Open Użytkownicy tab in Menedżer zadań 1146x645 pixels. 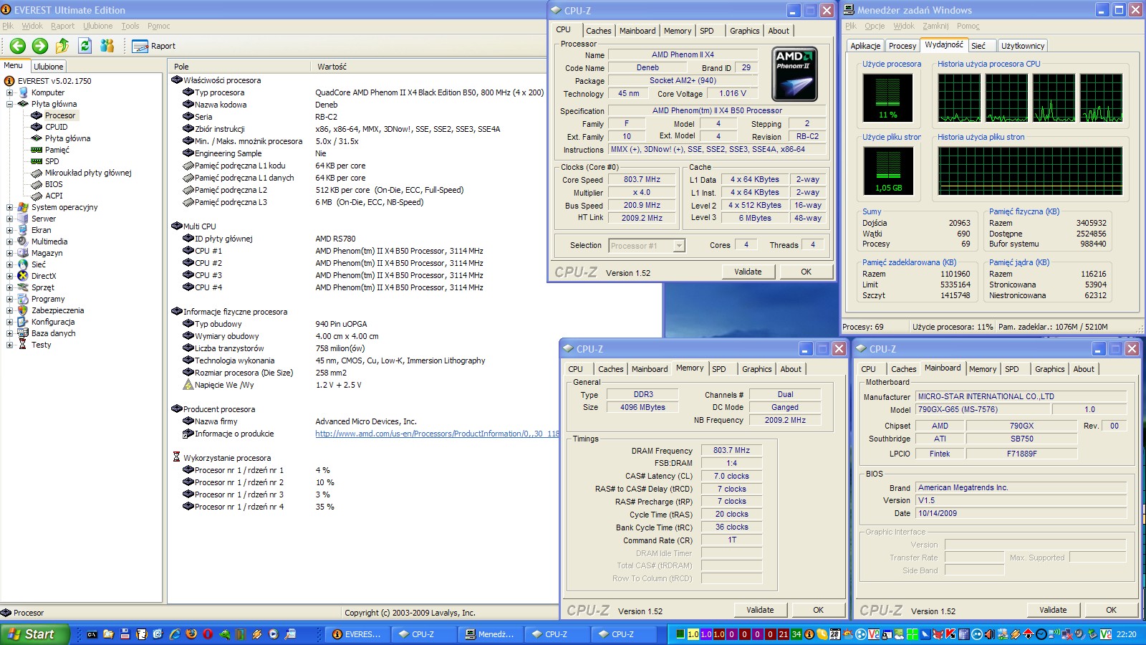click(1023, 46)
